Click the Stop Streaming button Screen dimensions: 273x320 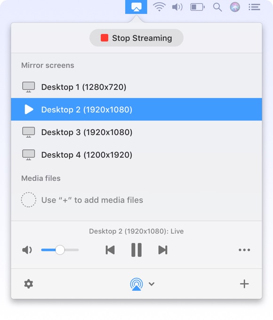click(136, 38)
